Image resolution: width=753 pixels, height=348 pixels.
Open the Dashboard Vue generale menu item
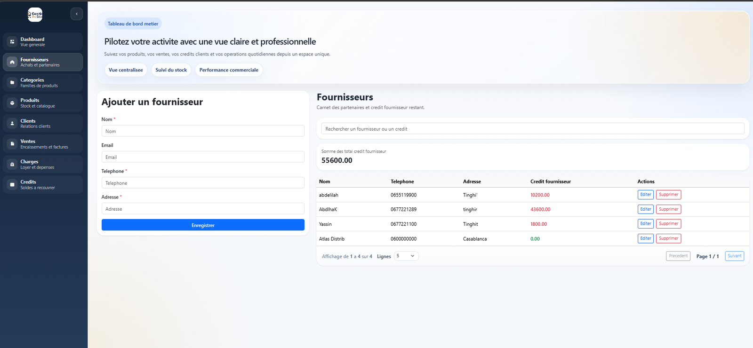coord(43,42)
